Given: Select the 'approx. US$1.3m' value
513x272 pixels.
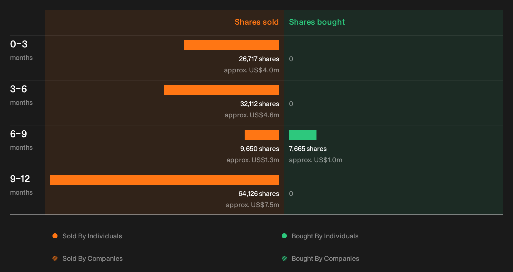Looking at the screenshot, I should 253,160.
